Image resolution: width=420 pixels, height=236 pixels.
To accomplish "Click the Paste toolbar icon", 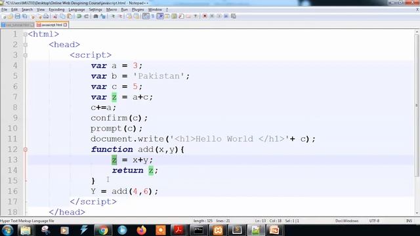I will coord(70,16).
